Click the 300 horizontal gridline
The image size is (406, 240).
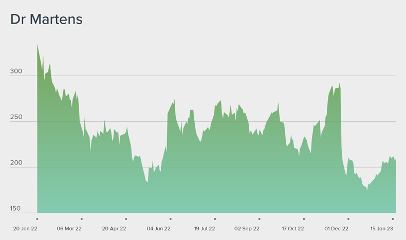click(x=216, y=76)
